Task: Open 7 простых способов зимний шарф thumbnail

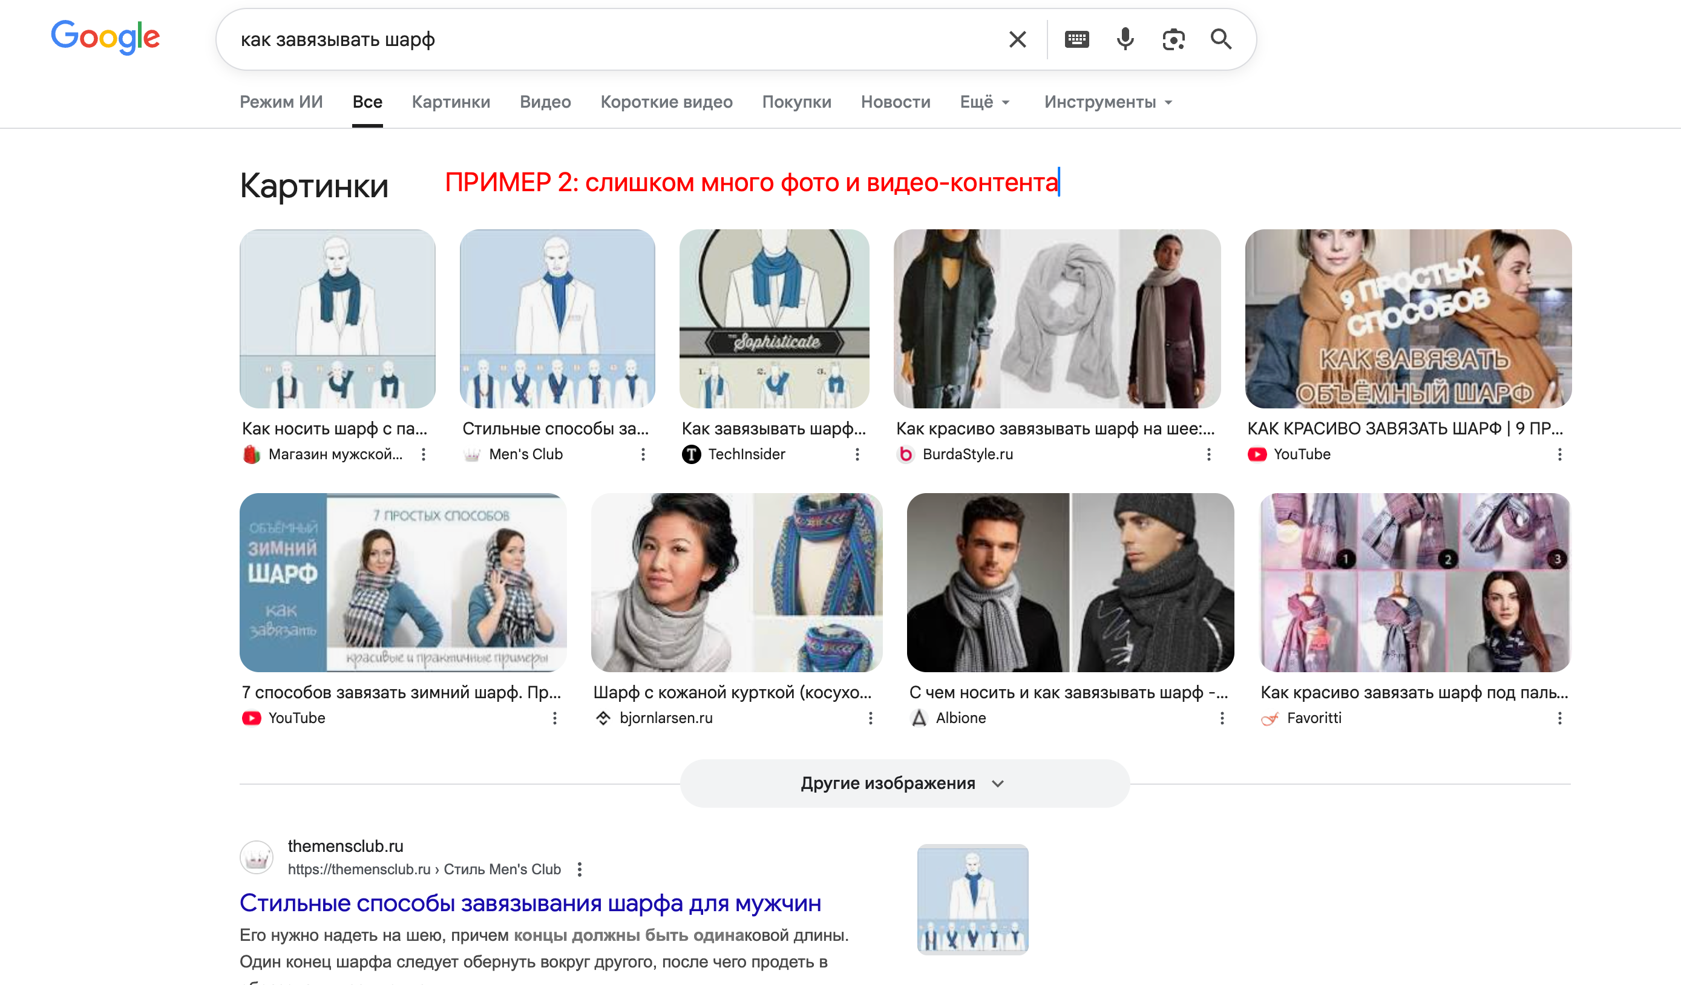Action: 403,582
